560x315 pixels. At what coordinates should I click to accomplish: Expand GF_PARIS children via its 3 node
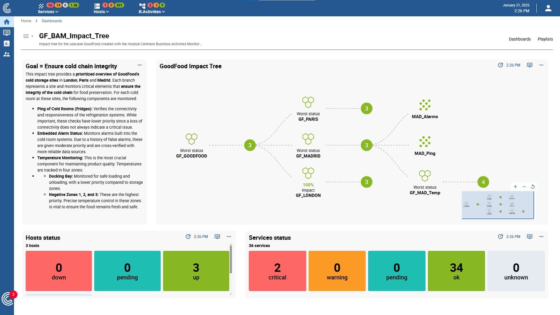tap(367, 108)
